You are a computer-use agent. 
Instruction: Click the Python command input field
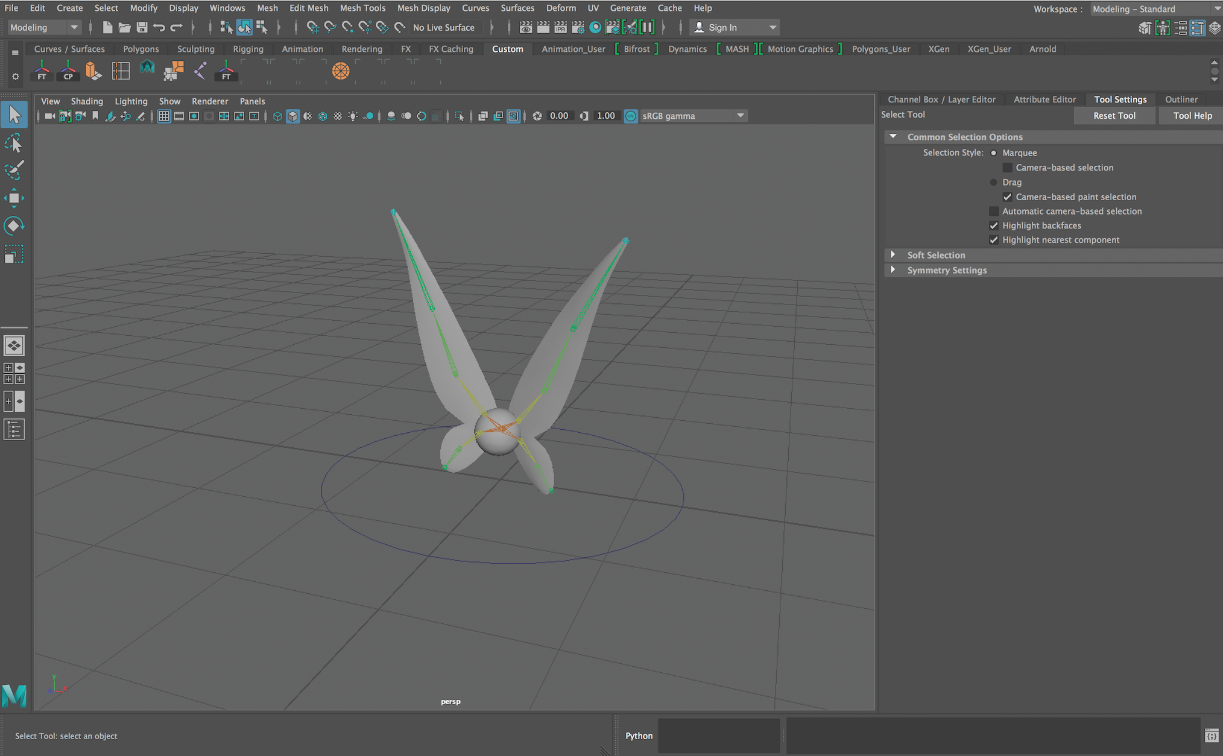719,736
